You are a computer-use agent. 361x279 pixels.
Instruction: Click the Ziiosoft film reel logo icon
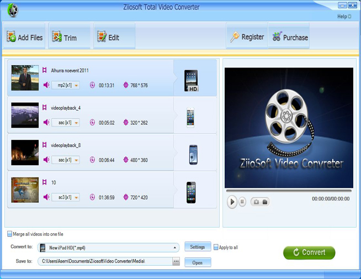[13, 10]
